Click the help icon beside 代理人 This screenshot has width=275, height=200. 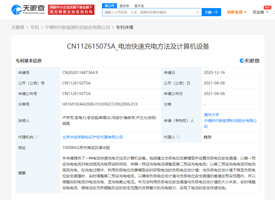click(x=178, y=137)
